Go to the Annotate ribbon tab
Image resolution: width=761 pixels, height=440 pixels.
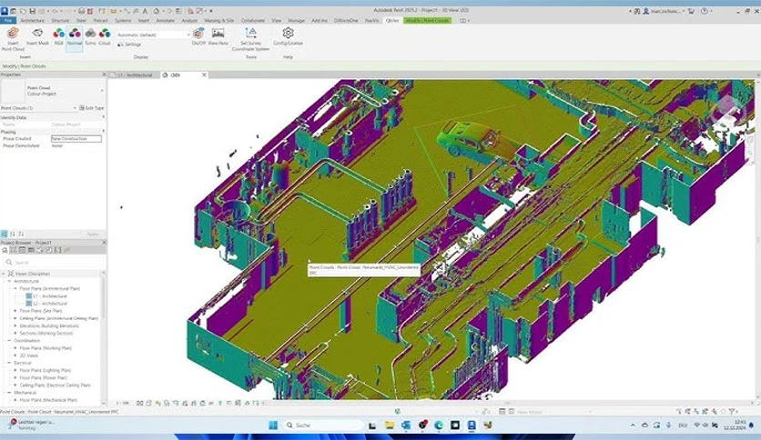coord(165,20)
